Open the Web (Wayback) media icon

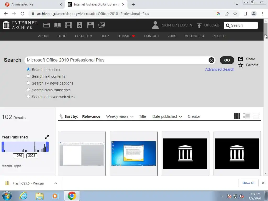pyautogui.click(x=47, y=25)
